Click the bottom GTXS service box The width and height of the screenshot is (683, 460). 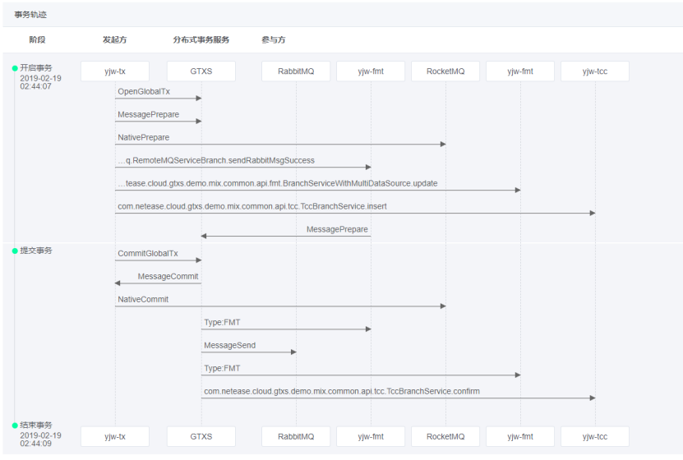coord(201,437)
